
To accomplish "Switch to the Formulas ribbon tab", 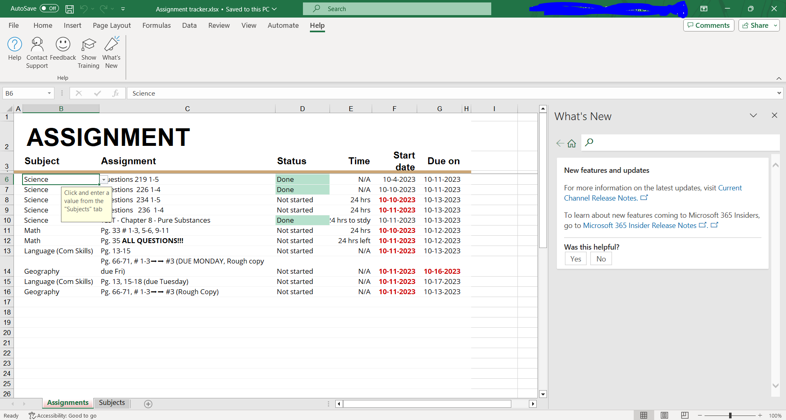I will tap(156, 25).
